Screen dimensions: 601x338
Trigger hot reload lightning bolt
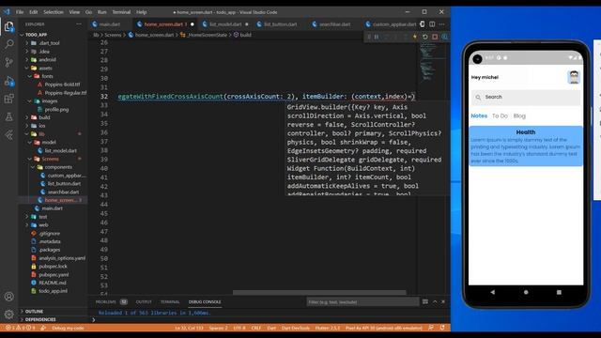point(415,38)
